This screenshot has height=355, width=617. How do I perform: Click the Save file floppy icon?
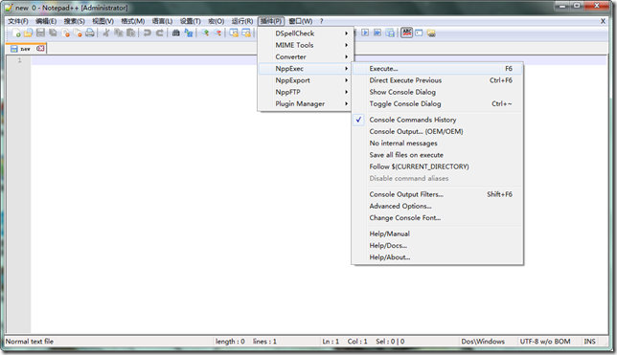coord(40,33)
